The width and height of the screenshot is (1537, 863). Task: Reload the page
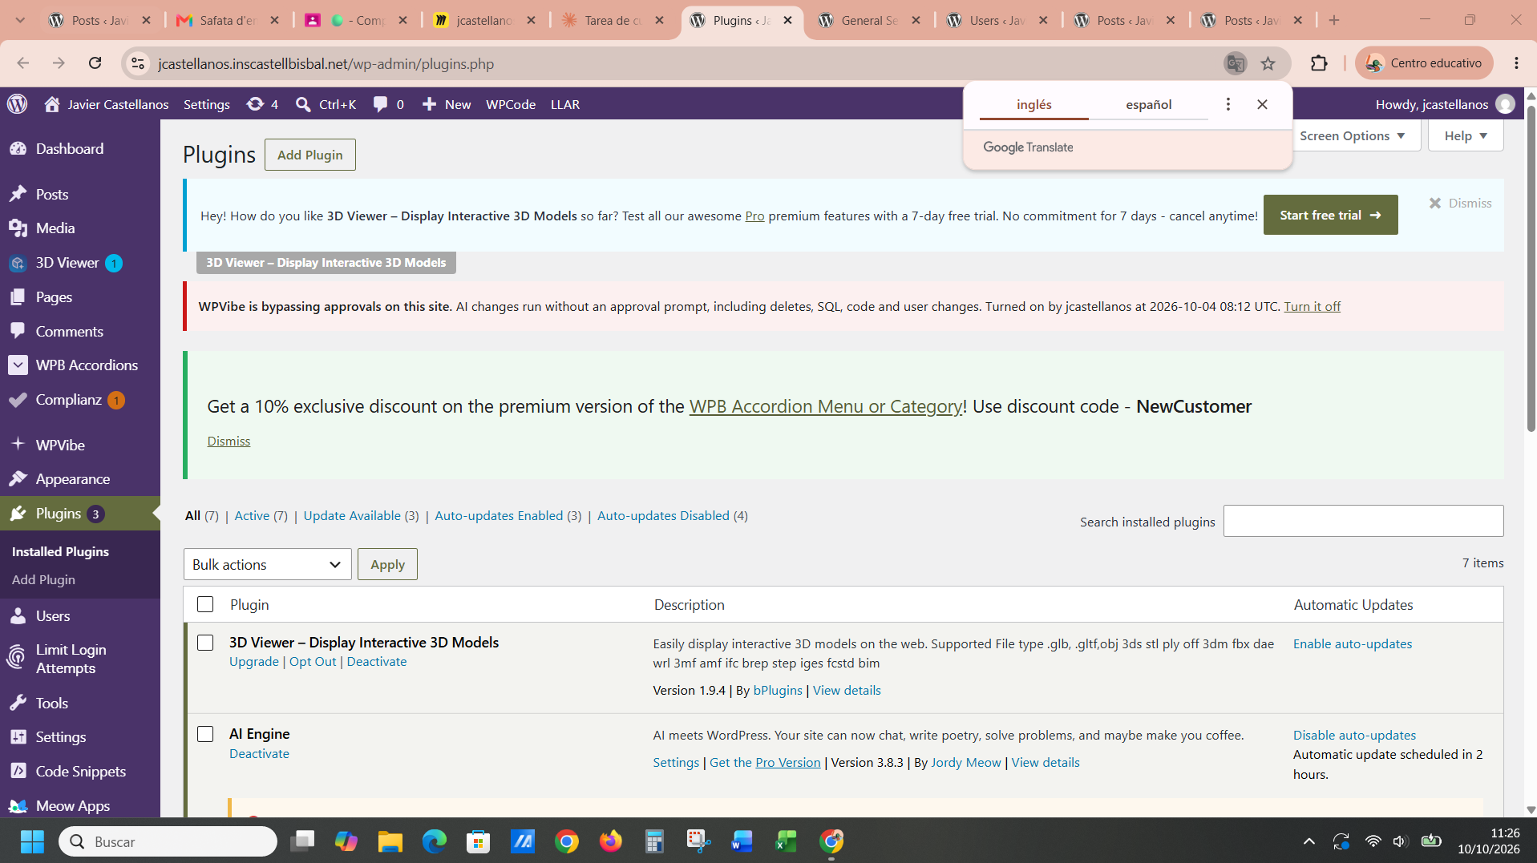point(95,63)
